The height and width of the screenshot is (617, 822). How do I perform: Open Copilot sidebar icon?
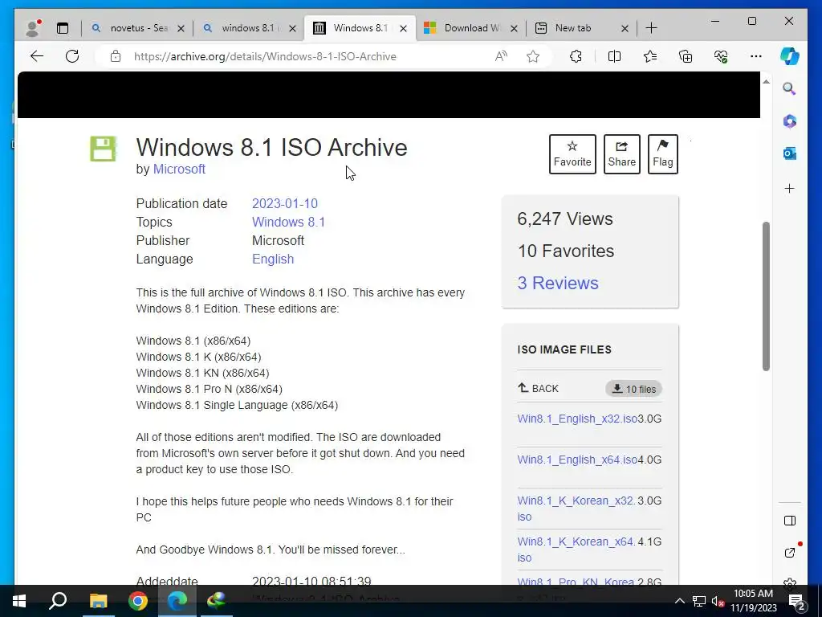coord(790,56)
